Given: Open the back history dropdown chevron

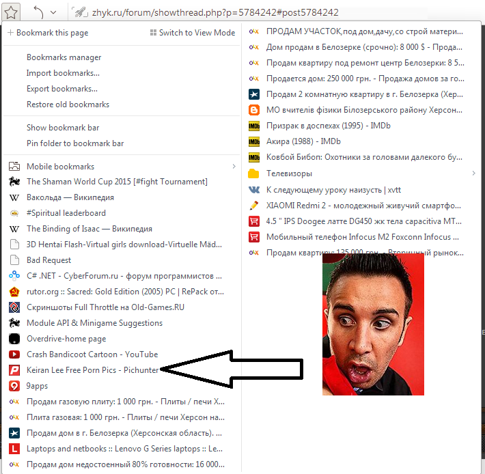Looking at the screenshot, I should [x=53, y=12].
